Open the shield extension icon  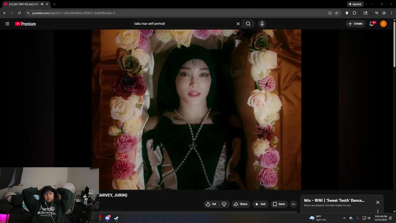coord(347,13)
